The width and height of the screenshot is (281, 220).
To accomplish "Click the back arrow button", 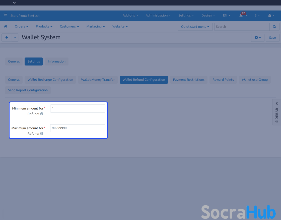I will pyautogui.click(x=7, y=37).
